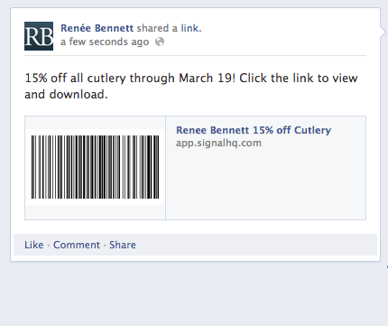Share Renée Bennett's coupon post

point(123,245)
